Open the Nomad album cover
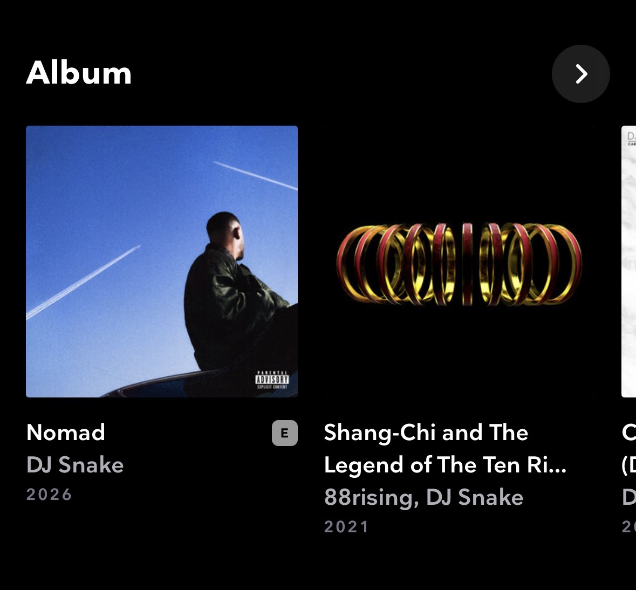Image resolution: width=636 pixels, height=590 pixels. (162, 262)
